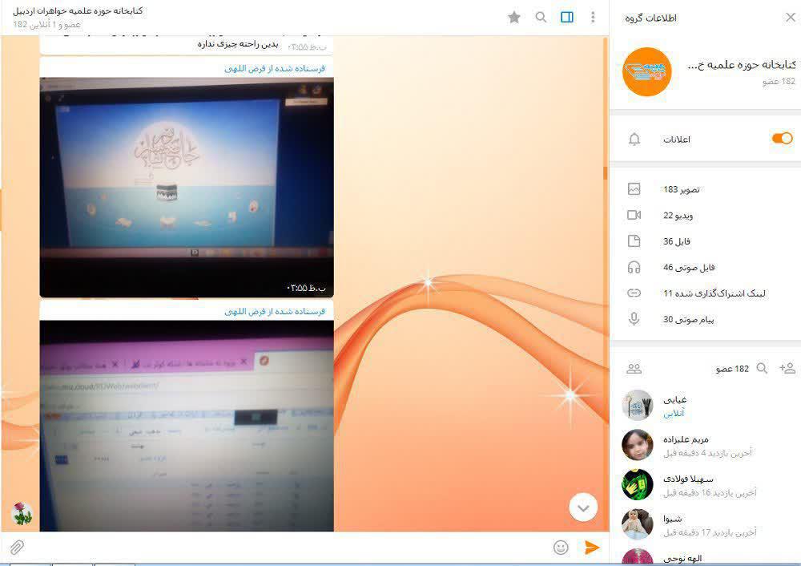Search members using the magnifier icon
This screenshot has width=801, height=566.
(x=762, y=369)
